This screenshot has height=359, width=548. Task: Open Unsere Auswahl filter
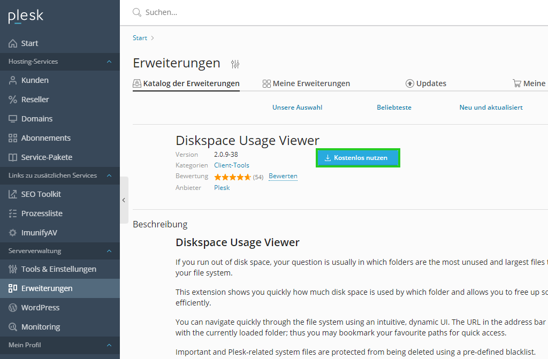tap(298, 108)
